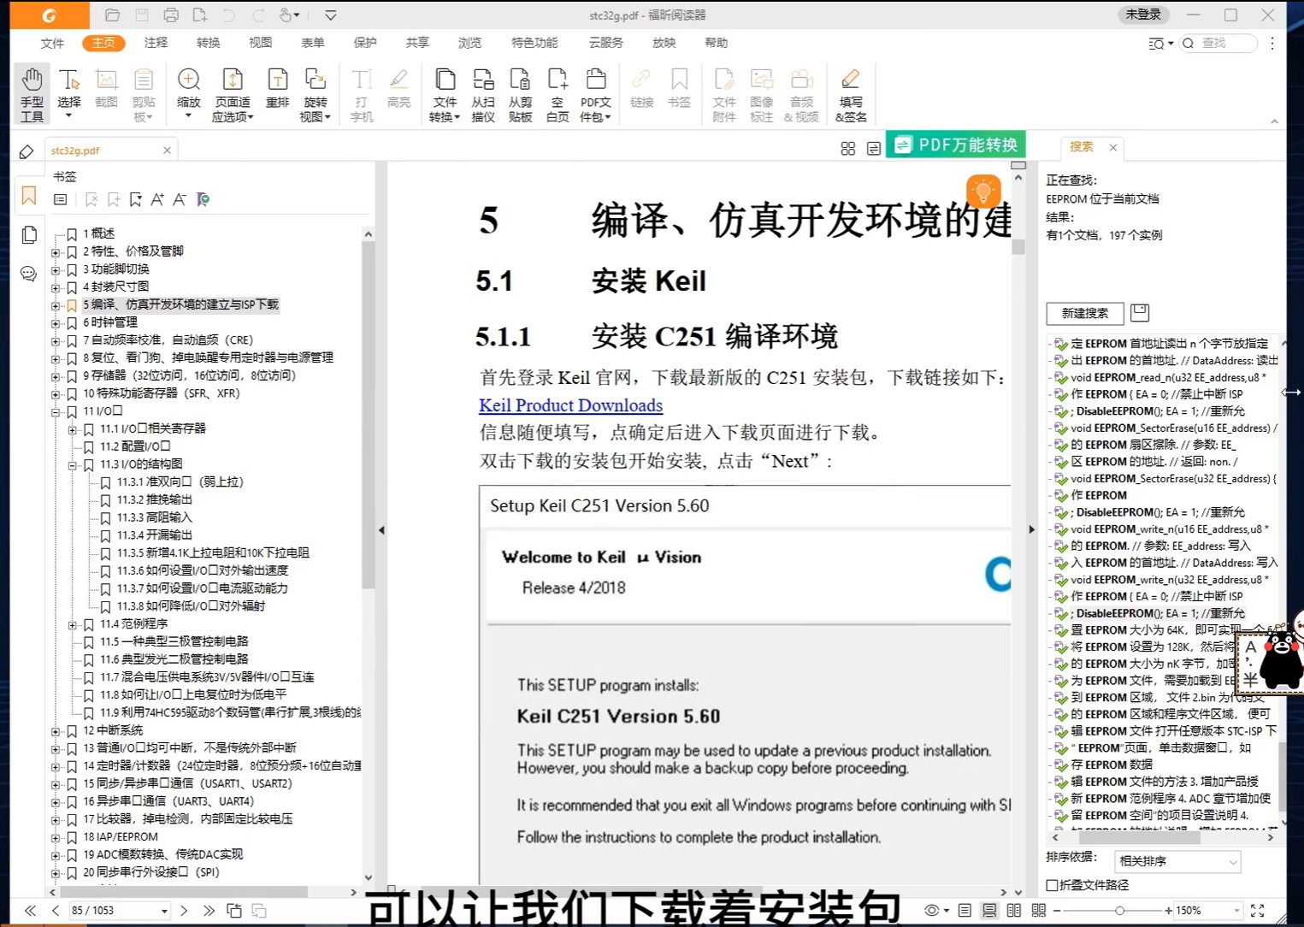Switch to single page view icon

tap(965, 911)
